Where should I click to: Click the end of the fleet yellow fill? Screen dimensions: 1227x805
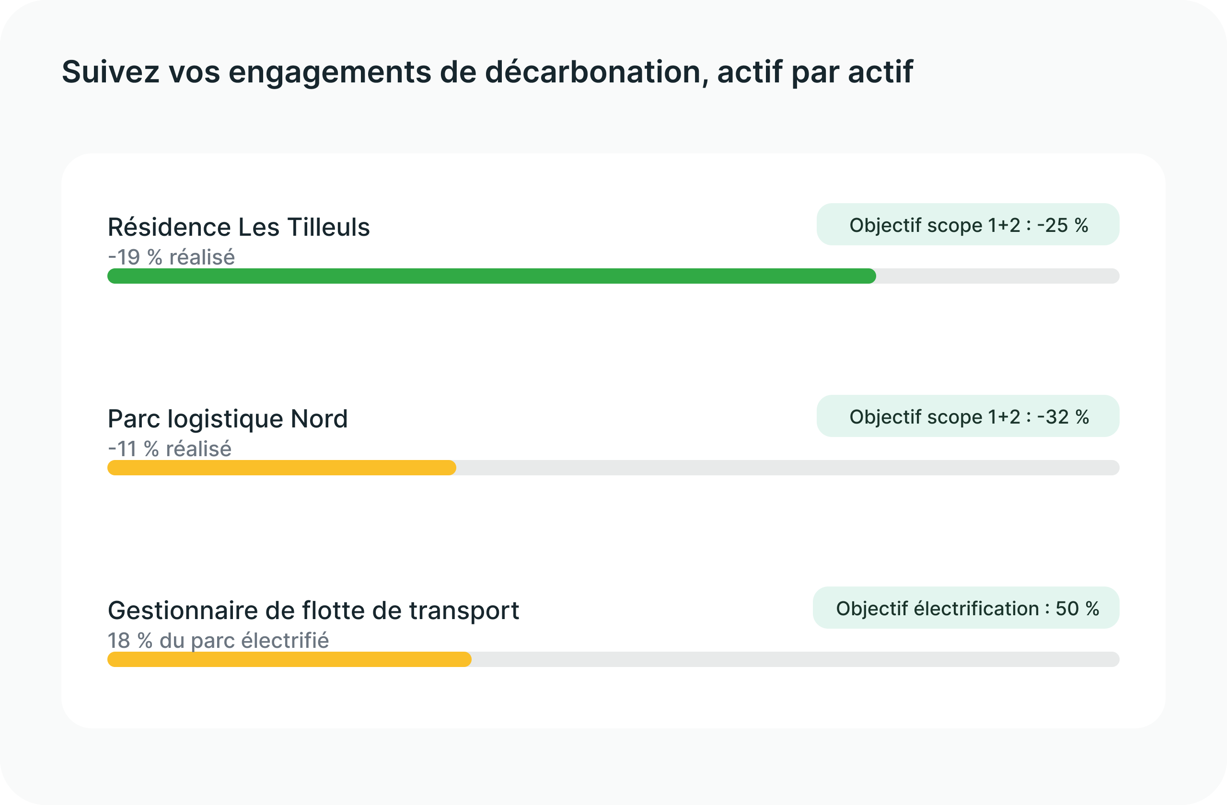click(x=466, y=659)
